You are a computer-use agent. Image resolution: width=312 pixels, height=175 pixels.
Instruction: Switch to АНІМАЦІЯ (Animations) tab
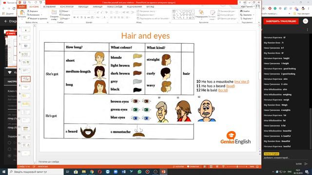[97, 7]
